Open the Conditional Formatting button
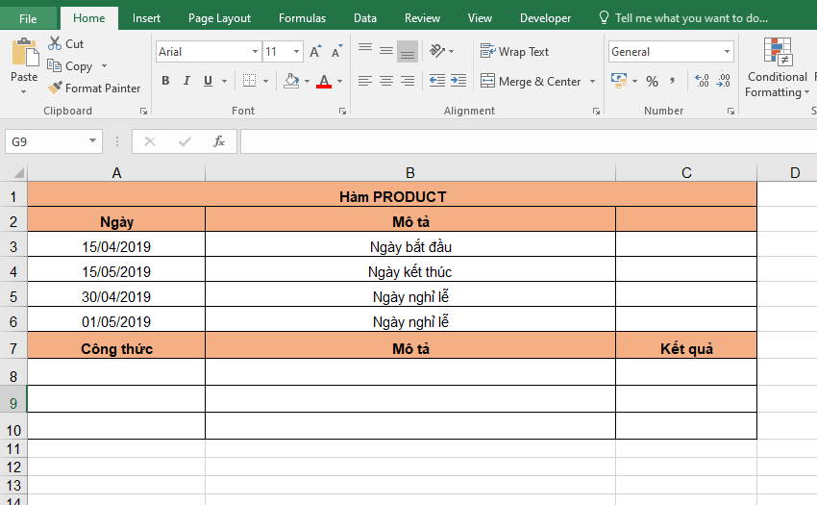 tap(777, 67)
